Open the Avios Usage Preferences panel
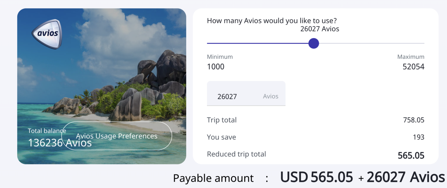This screenshot has height=188, width=447. pos(117,136)
